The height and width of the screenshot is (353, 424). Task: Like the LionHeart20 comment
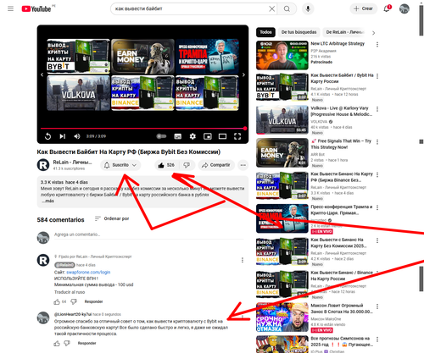click(57, 344)
